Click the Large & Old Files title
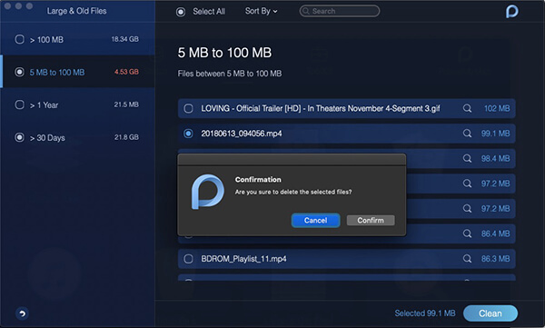The width and height of the screenshot is (545, 328). 76,11
